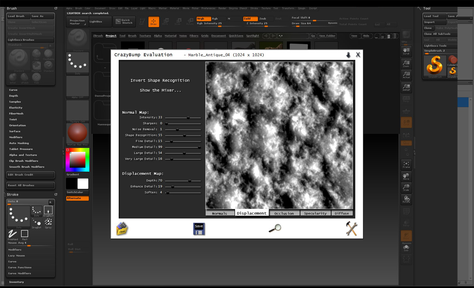
Task: Expand Lazy Mouse in the Stroke palette
Action: (16, 255)
